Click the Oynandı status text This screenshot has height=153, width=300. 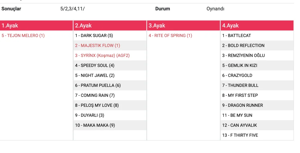point(215,9)
